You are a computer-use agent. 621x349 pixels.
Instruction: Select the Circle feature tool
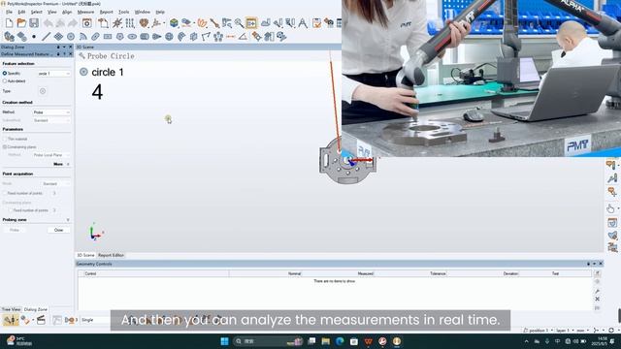tap(71, 37)
